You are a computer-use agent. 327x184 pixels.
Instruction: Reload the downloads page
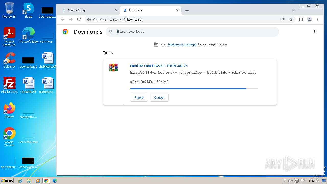click(79, 19)
